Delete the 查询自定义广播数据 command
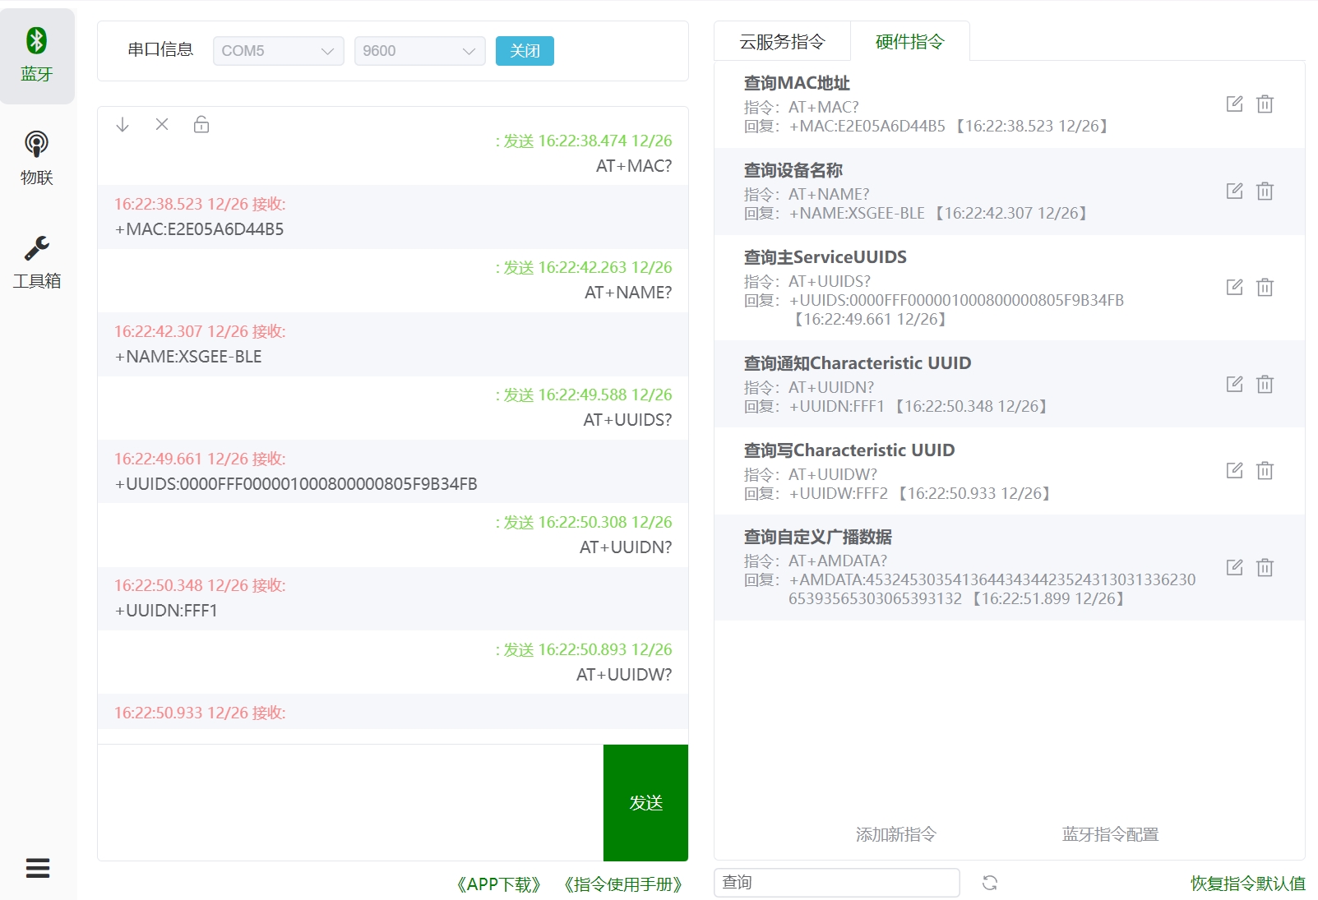Screen dimensions: 1318x900 click(x=1265, y=567)
